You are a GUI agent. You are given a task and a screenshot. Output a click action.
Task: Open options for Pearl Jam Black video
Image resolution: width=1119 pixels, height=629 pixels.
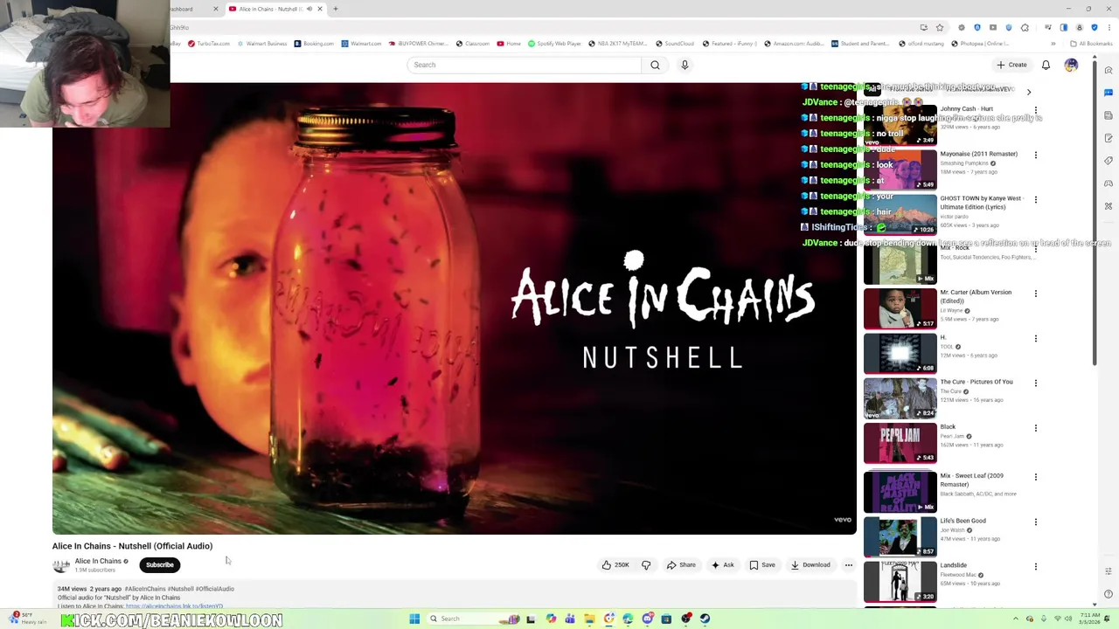click(1036, 429)
